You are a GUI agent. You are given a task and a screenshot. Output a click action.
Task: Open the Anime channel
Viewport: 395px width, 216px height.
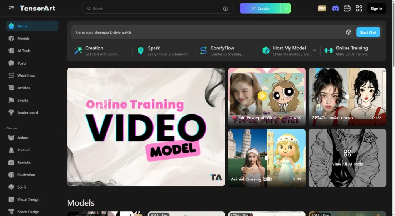point(32,138)
